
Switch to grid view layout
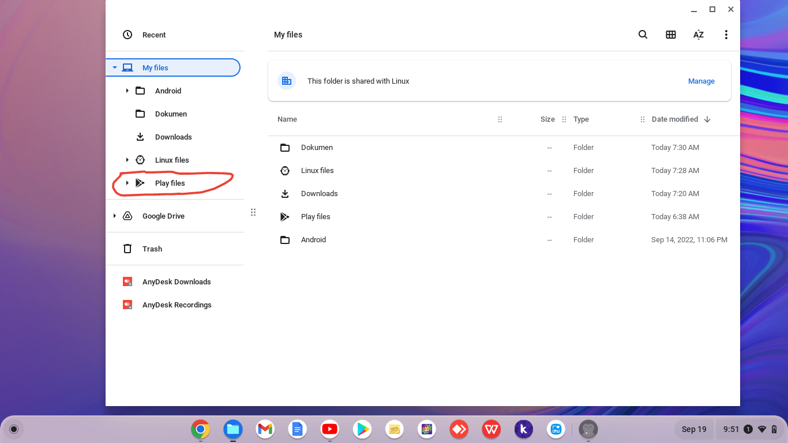coord(671,35)
